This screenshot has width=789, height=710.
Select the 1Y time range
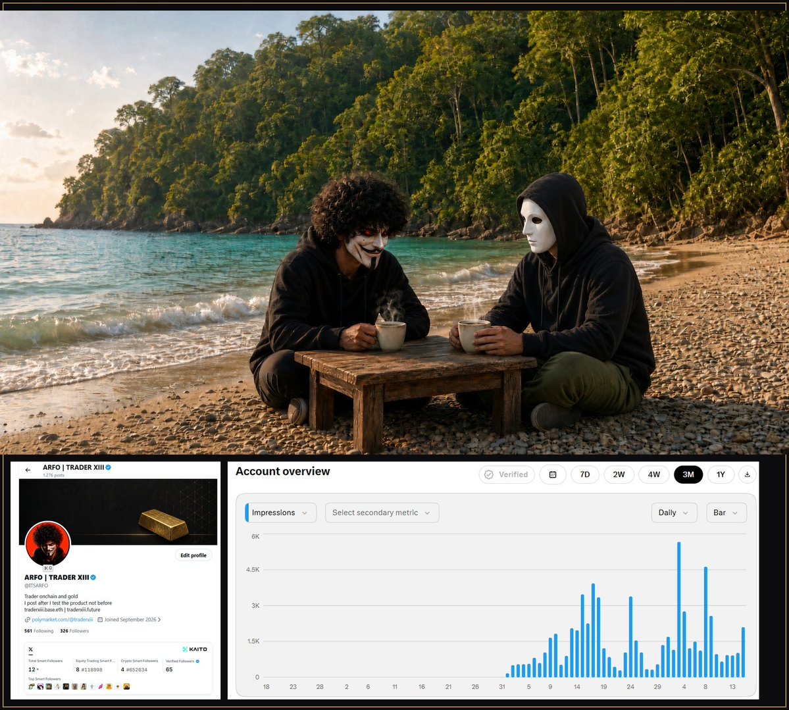[721, 474]
